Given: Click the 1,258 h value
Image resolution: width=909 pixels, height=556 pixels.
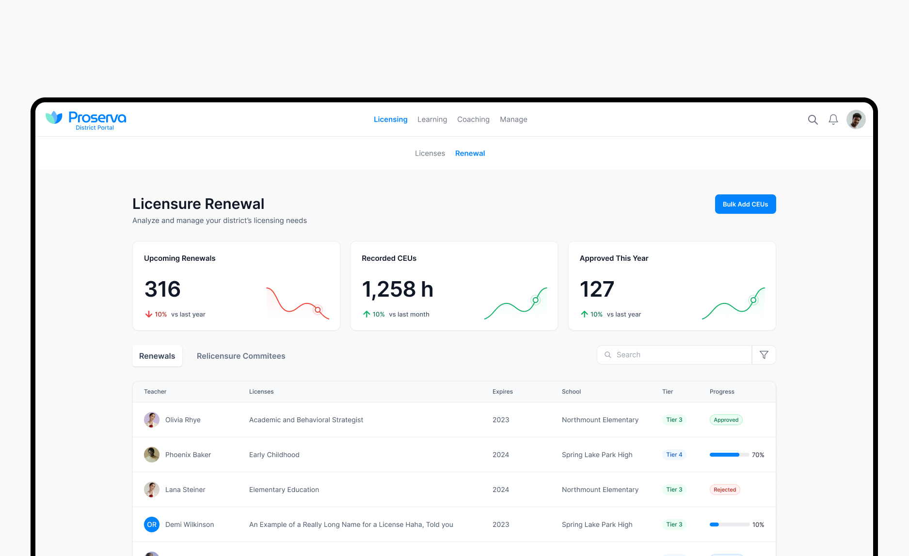Looking at the screenshot, I should pyautogui.click(x=398, y=289).
